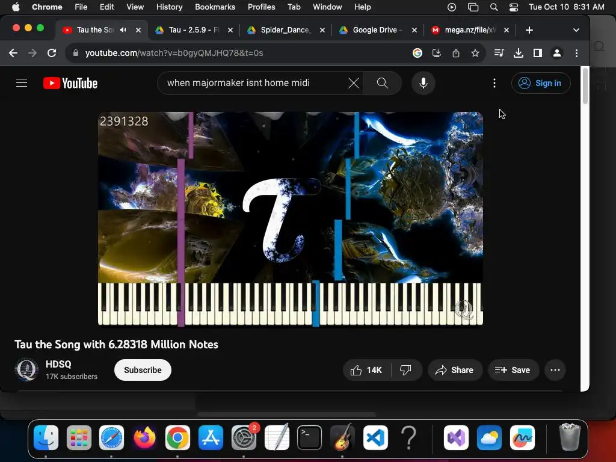616x462 pixels.
Task: Like the video with thumbs up
Action: [367, 370]
